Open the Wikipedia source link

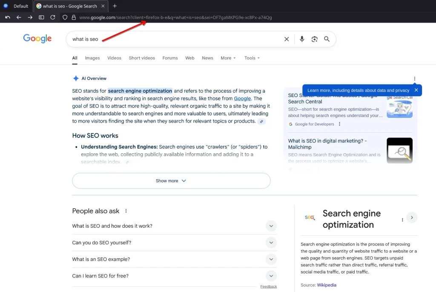[327, 285]
